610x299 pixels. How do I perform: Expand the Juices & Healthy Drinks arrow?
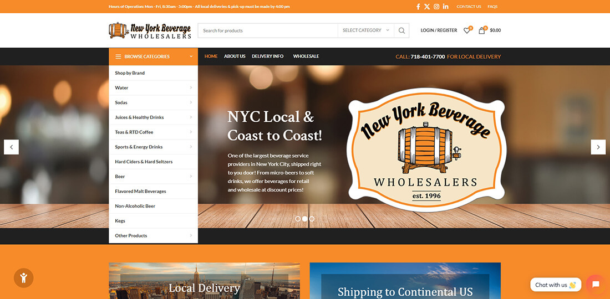click(x=191, y=117)
